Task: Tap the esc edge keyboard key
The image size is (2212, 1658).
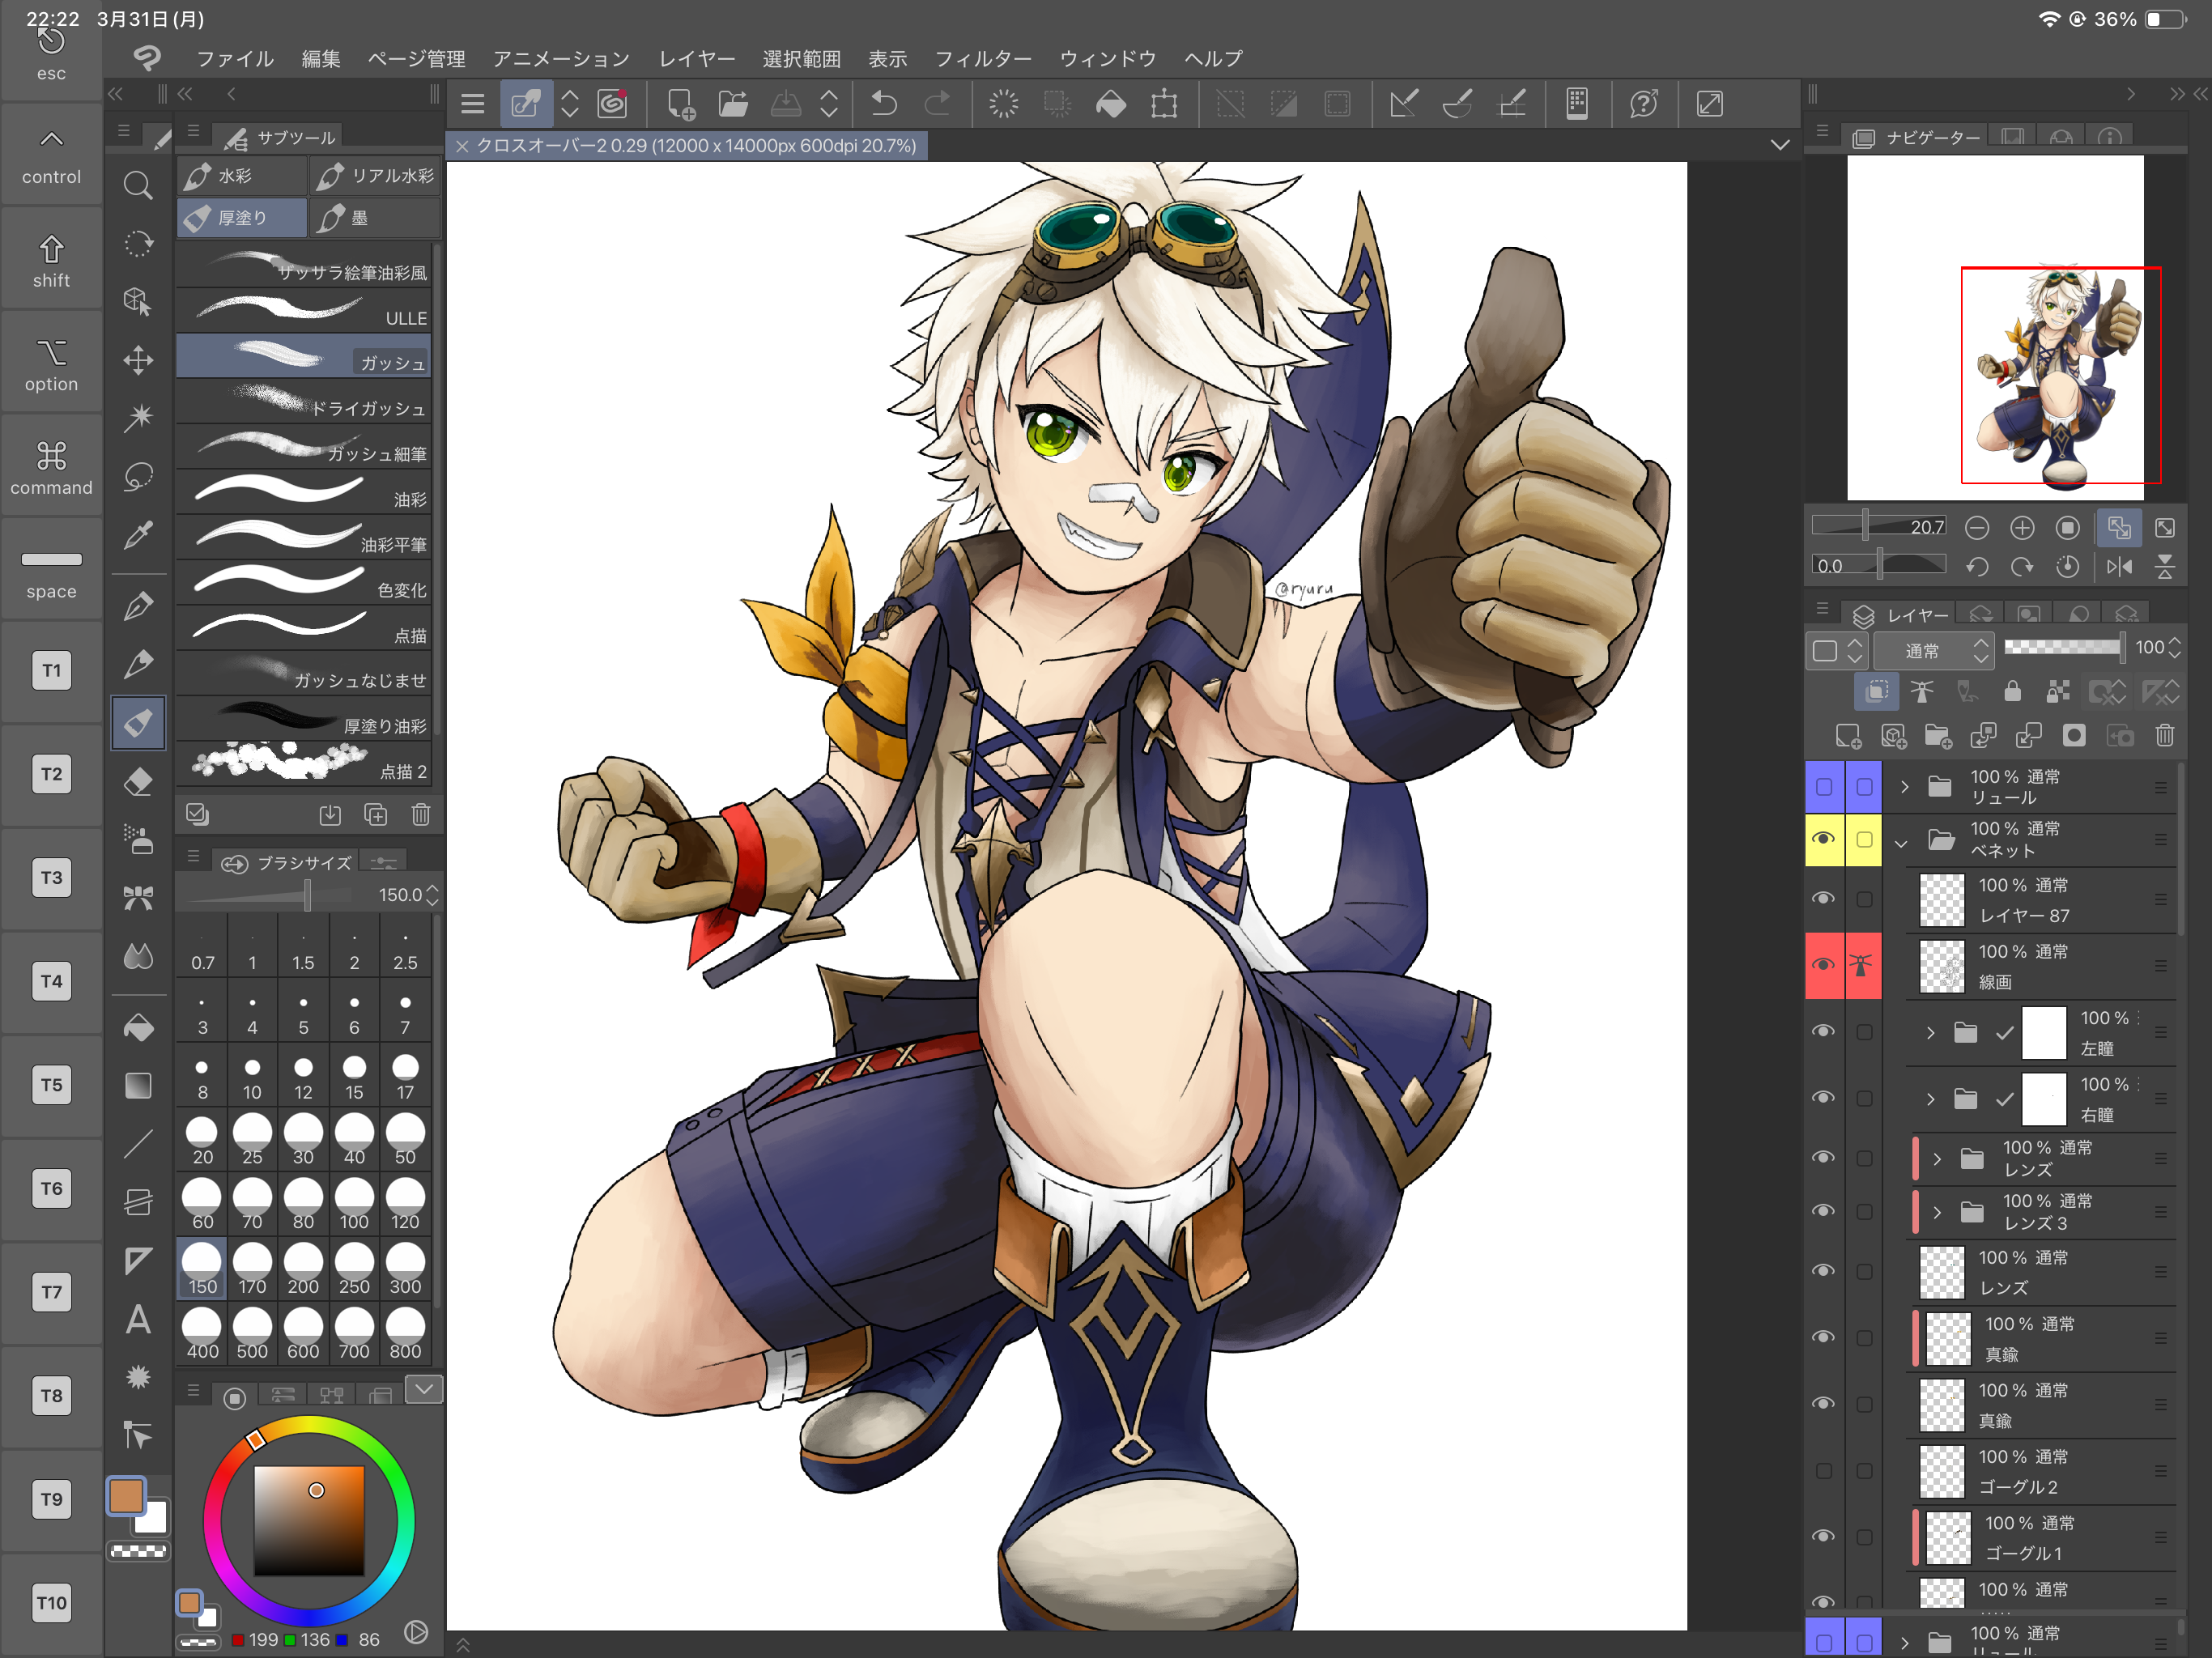Action: point(52,51)
